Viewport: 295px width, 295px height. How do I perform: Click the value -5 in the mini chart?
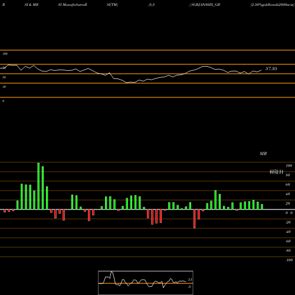pyautogui.click(x=189, y=287)
